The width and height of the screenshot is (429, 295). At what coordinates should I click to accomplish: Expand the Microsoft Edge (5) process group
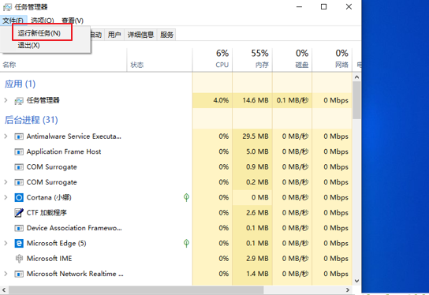[6, 243]
